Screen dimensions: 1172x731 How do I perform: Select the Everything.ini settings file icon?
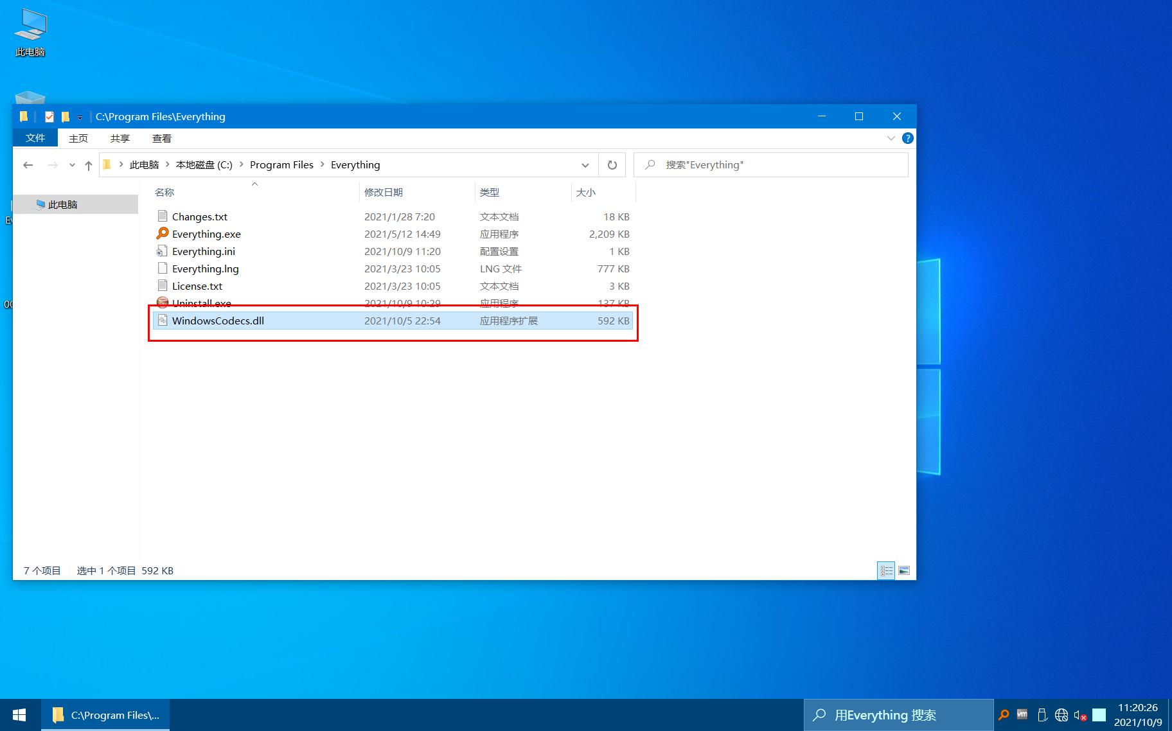point(163,251)
